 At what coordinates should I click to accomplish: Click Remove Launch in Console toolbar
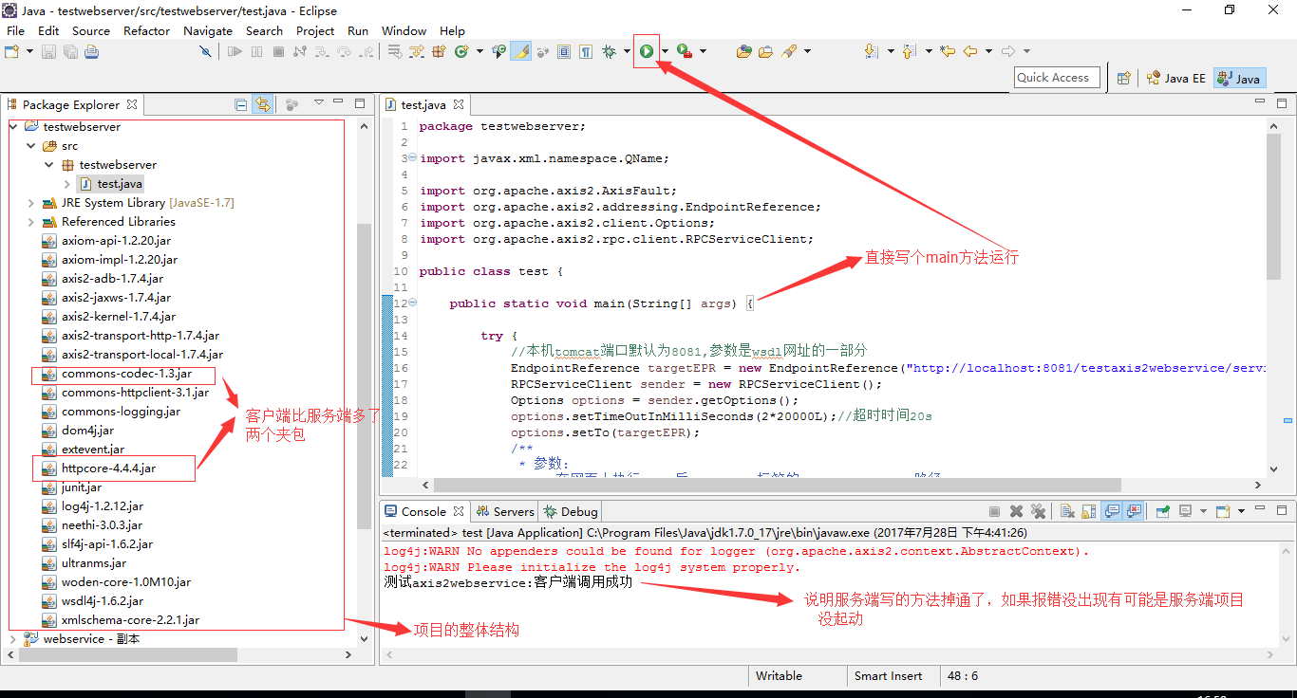1016,511
